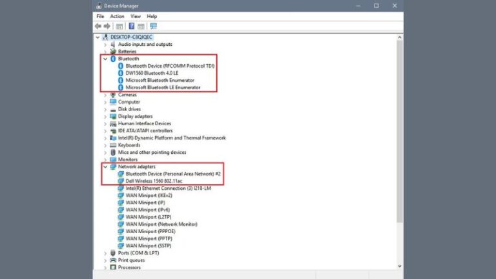Expand the Ports (COM & LPT) category
Viewport: 496px width, 279px height.
pyautogui.click(x=105, y=253)
